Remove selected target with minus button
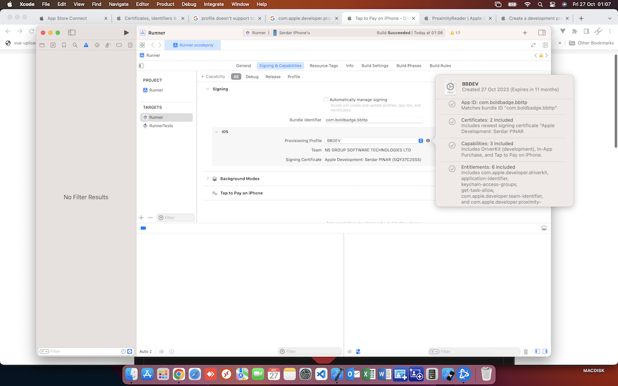This screenshot has height=386, width=618. coord(150,217)
